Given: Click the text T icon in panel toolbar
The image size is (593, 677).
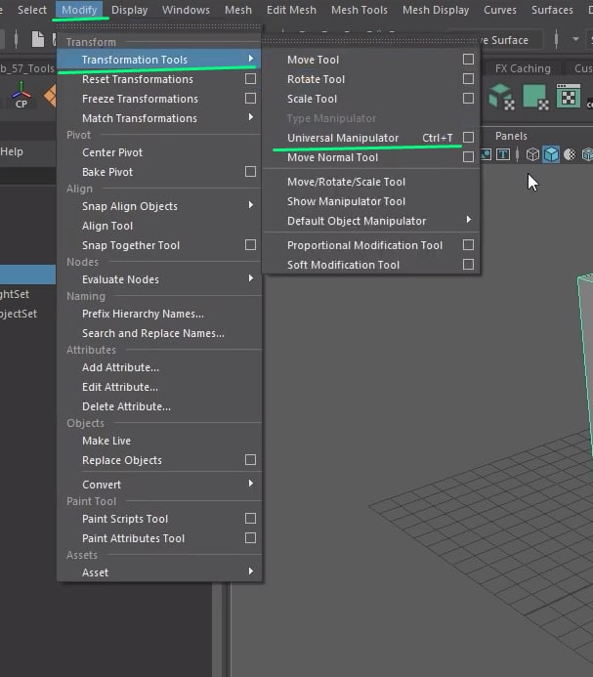Looking at the screenshot, I should pos(503,154).
